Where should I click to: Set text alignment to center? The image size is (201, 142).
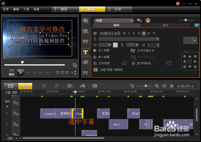pos(144,33)
